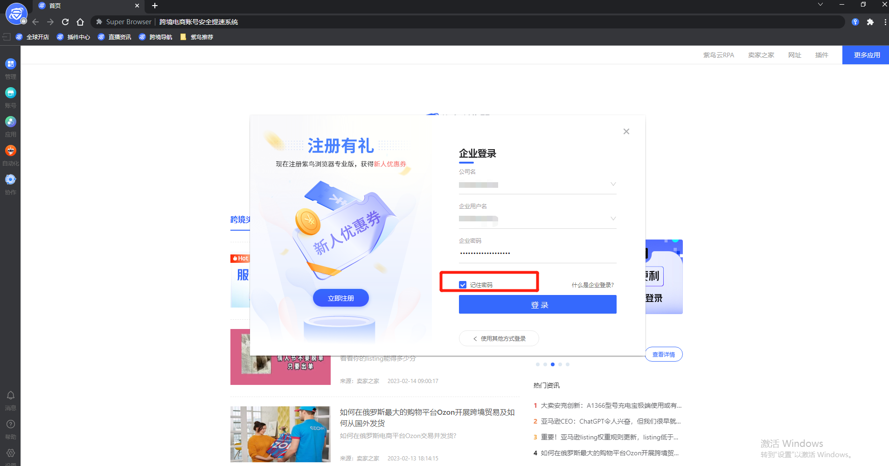Viewport: 889px width, 466px height.
Task: Click the 更多应用 button
Action: click(866, 55)
